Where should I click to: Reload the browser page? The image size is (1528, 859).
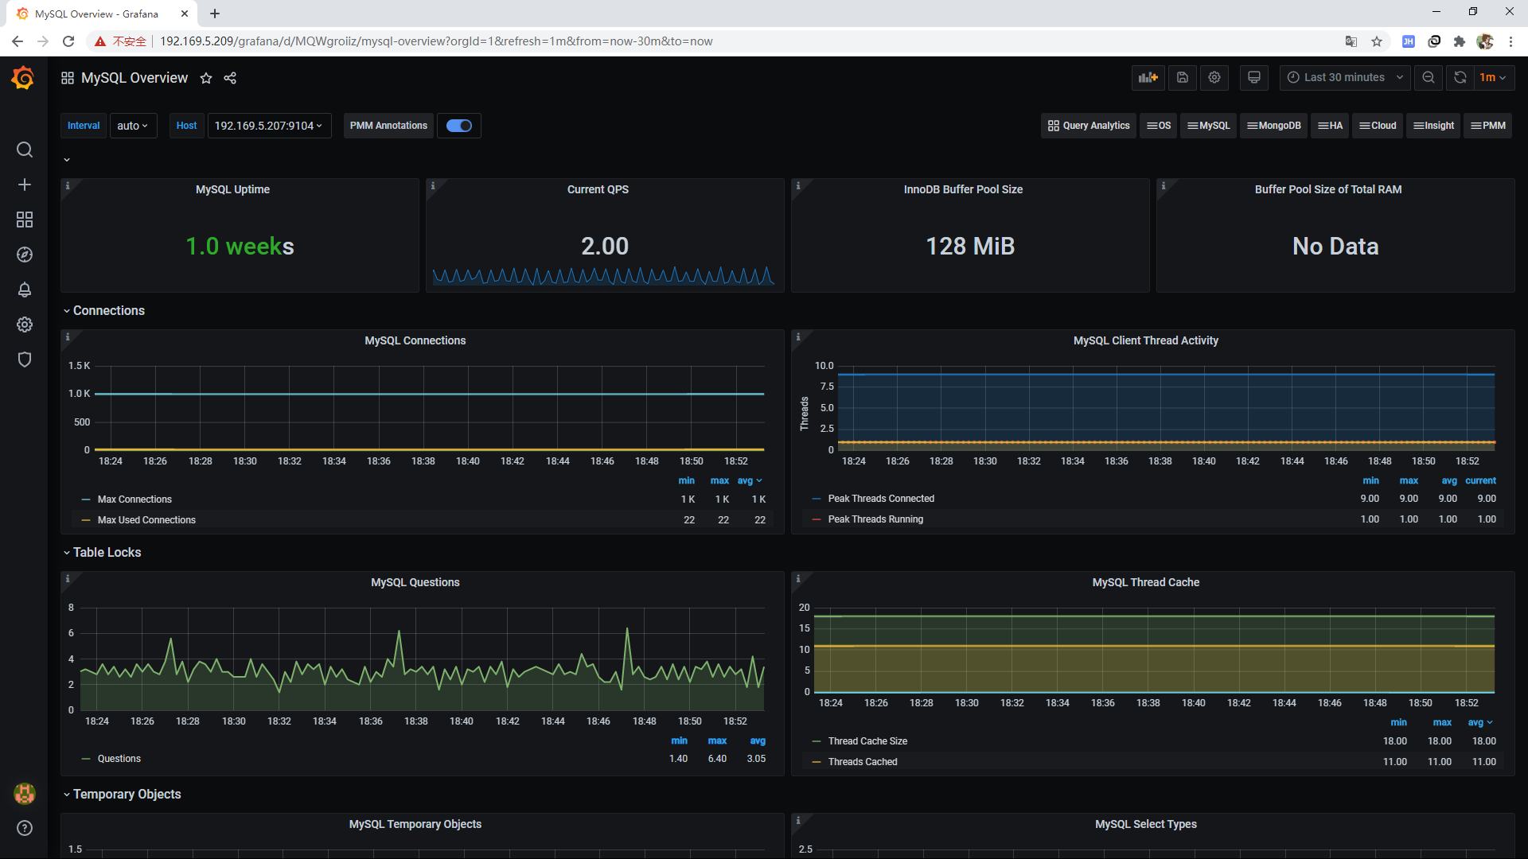(x=68, y=41)
